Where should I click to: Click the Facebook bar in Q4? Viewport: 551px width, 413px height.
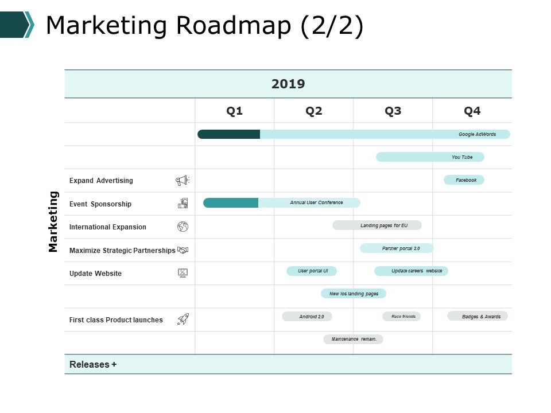point(464,180)
